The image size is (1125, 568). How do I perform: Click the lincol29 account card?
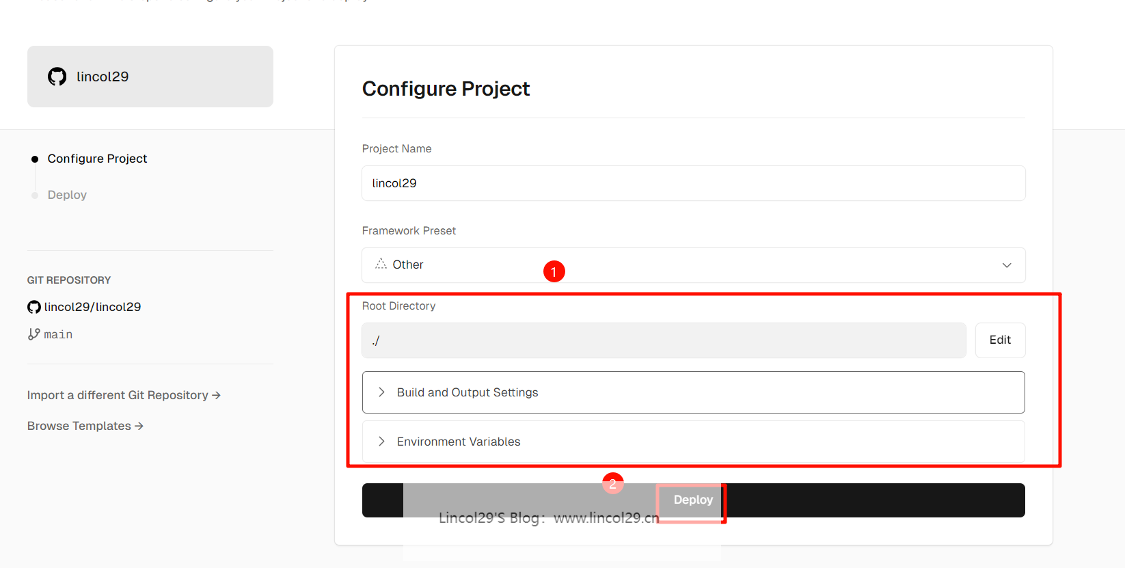click(x=150, y=77)
